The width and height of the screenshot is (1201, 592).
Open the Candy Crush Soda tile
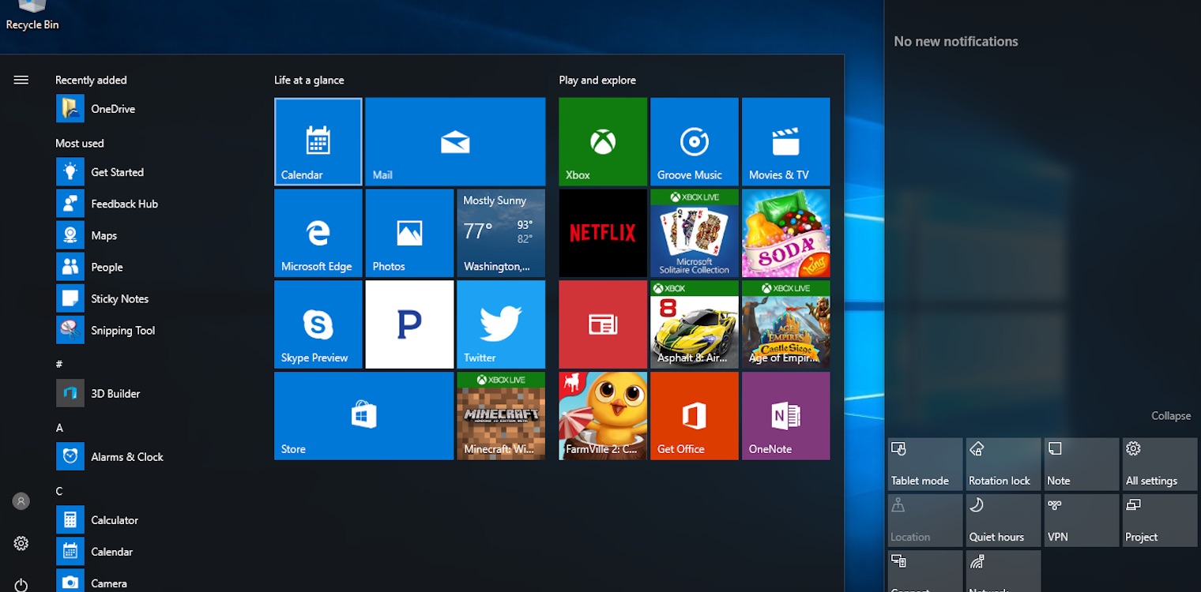786,233
